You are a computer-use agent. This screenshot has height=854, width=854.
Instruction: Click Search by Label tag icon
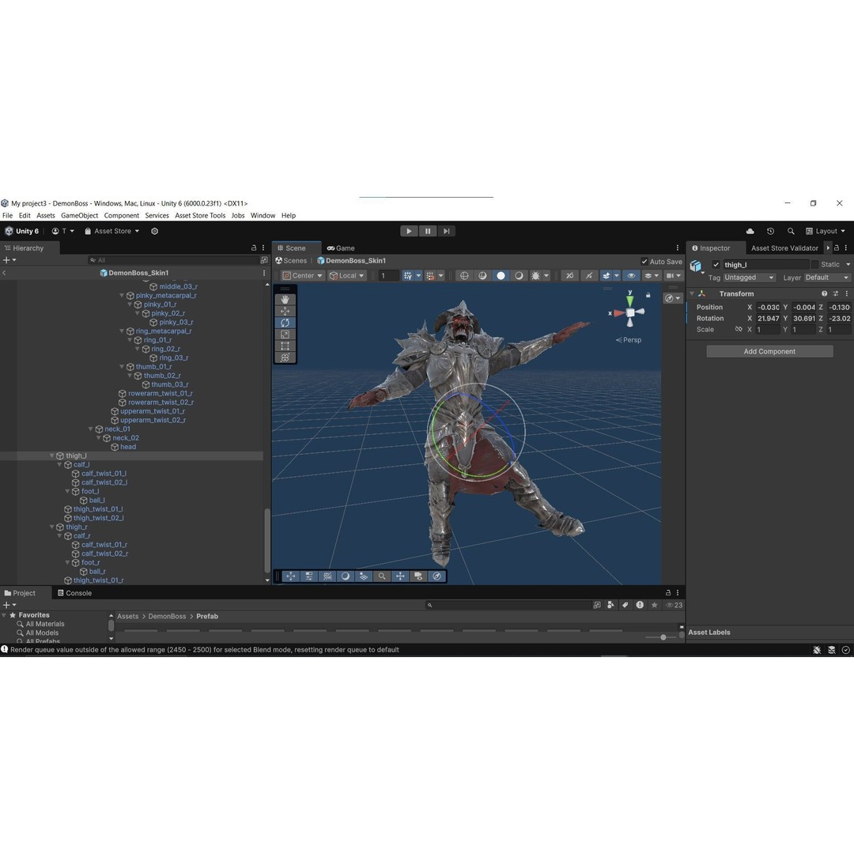pos(625,605)
